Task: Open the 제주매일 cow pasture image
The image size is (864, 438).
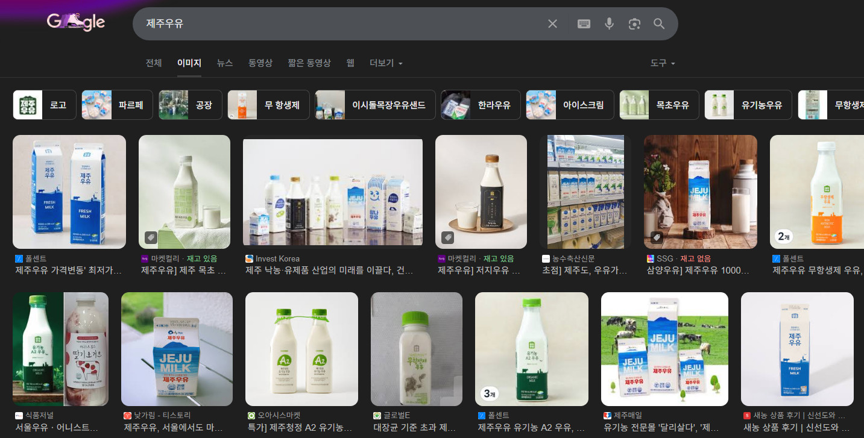Action: coord(664,349)
